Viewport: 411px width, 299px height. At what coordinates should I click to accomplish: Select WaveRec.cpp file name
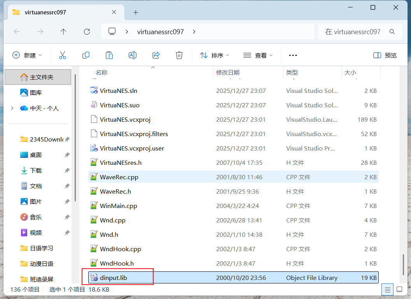click(119, 177)
